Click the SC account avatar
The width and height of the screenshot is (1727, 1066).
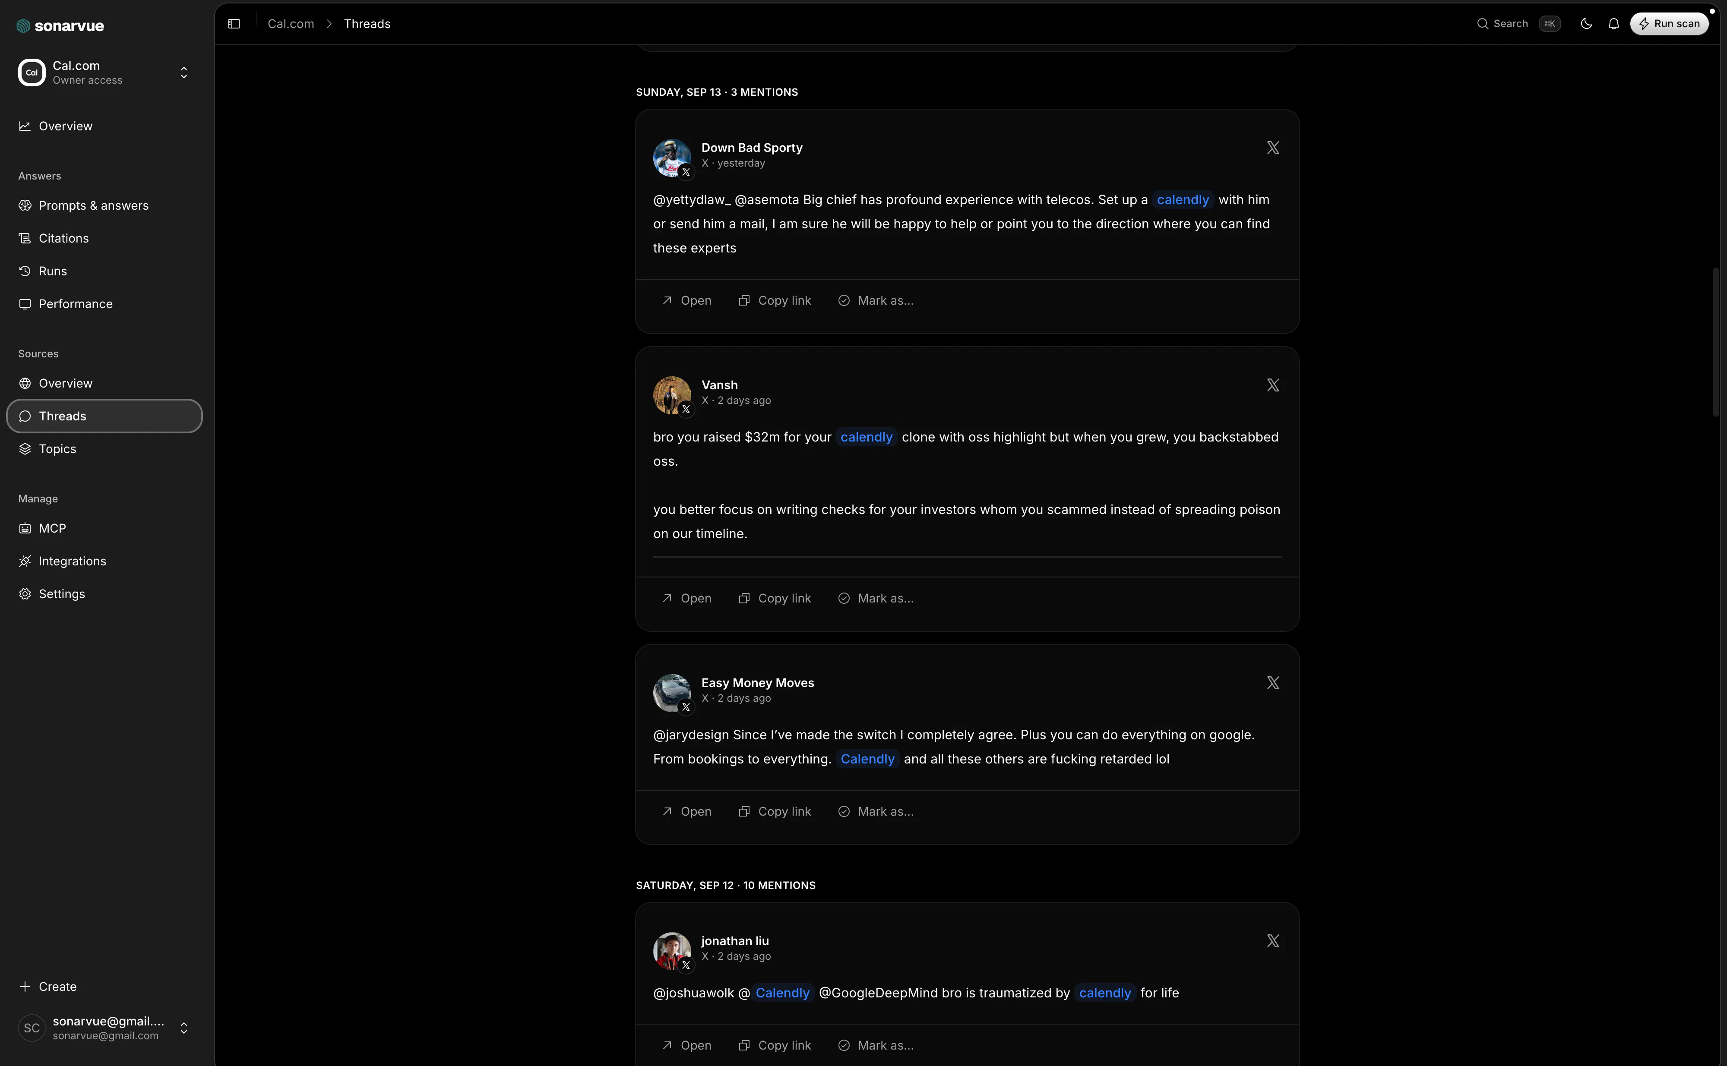[32, 1028]
